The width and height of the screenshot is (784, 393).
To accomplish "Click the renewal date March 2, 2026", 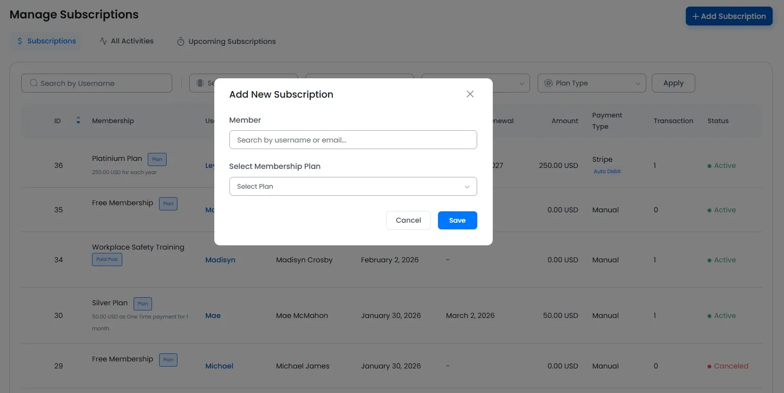I will click(470, 316).
